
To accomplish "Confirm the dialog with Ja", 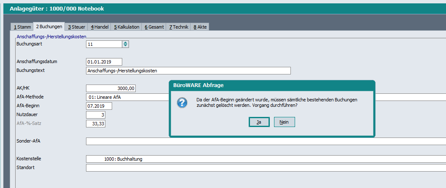I will [259, 122].
